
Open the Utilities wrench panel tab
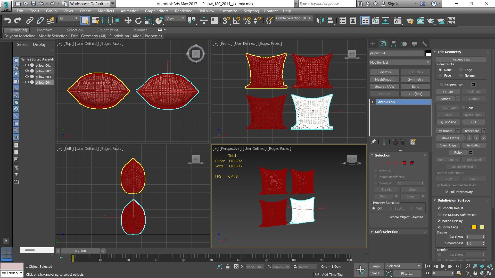424,44
